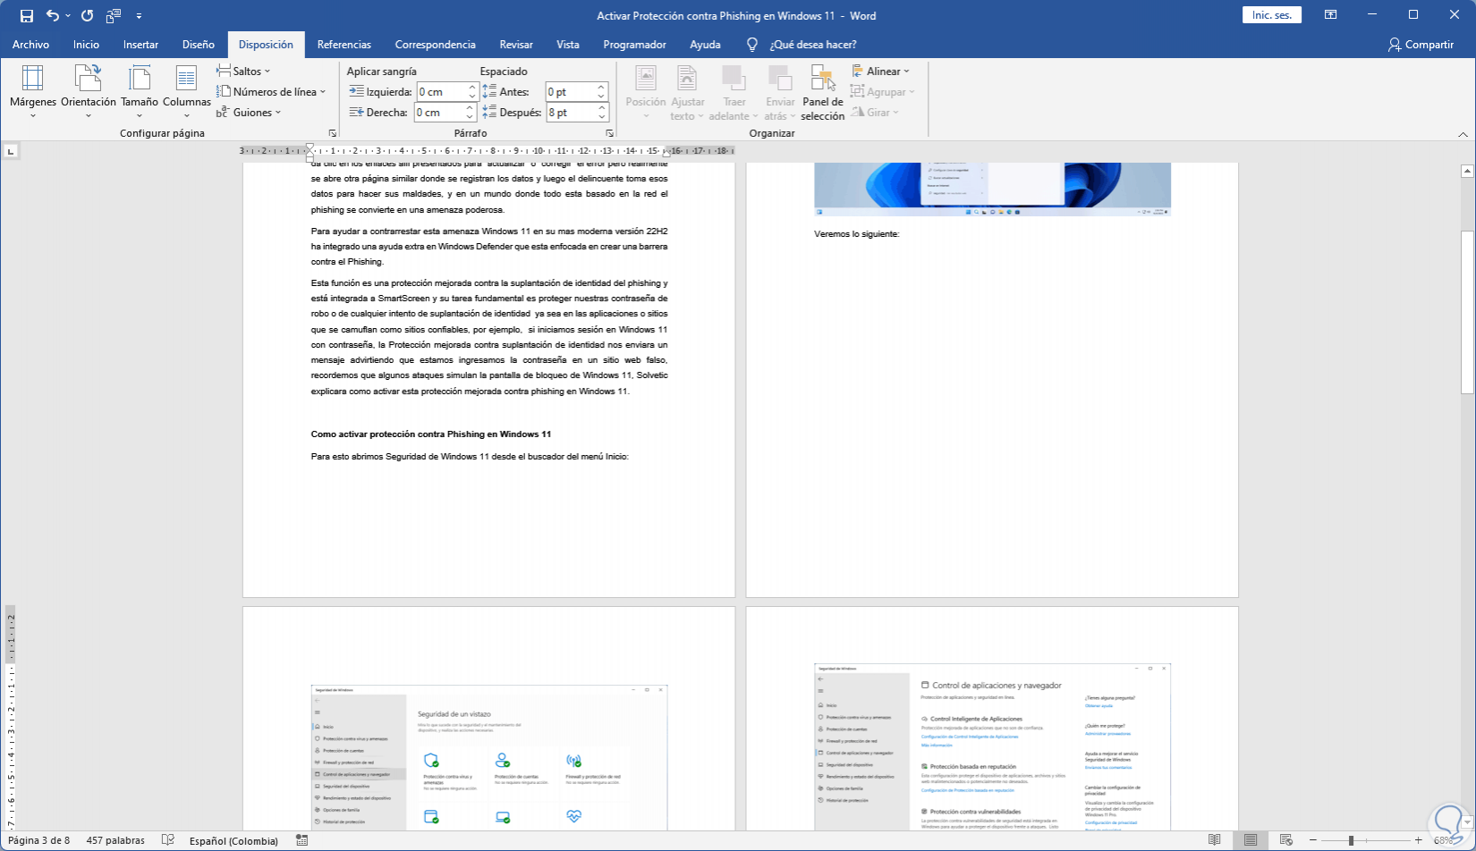
Task: Click the 'Control de aplicaciones y navegador' screenshot image
Action: (992, 747)
